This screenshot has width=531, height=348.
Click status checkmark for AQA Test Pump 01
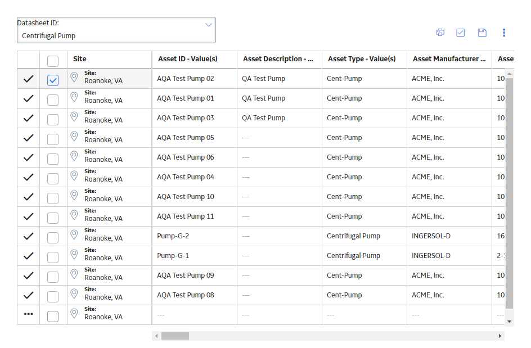coord(29,98)
